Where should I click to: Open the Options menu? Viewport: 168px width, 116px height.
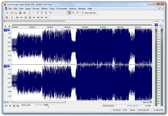[x=73, y=9]
